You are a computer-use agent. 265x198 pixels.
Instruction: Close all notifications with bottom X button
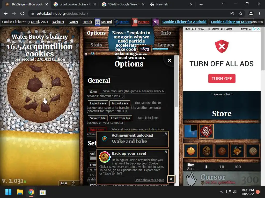[x=171, y=179]
